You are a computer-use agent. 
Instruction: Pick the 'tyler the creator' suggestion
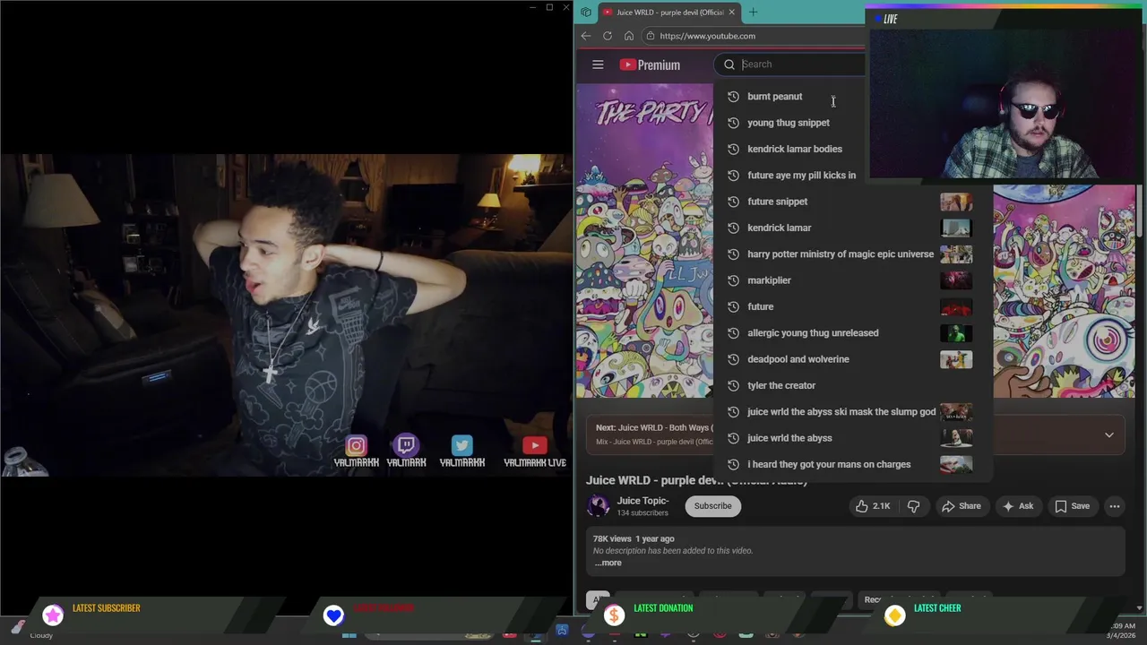pos(780,385)
